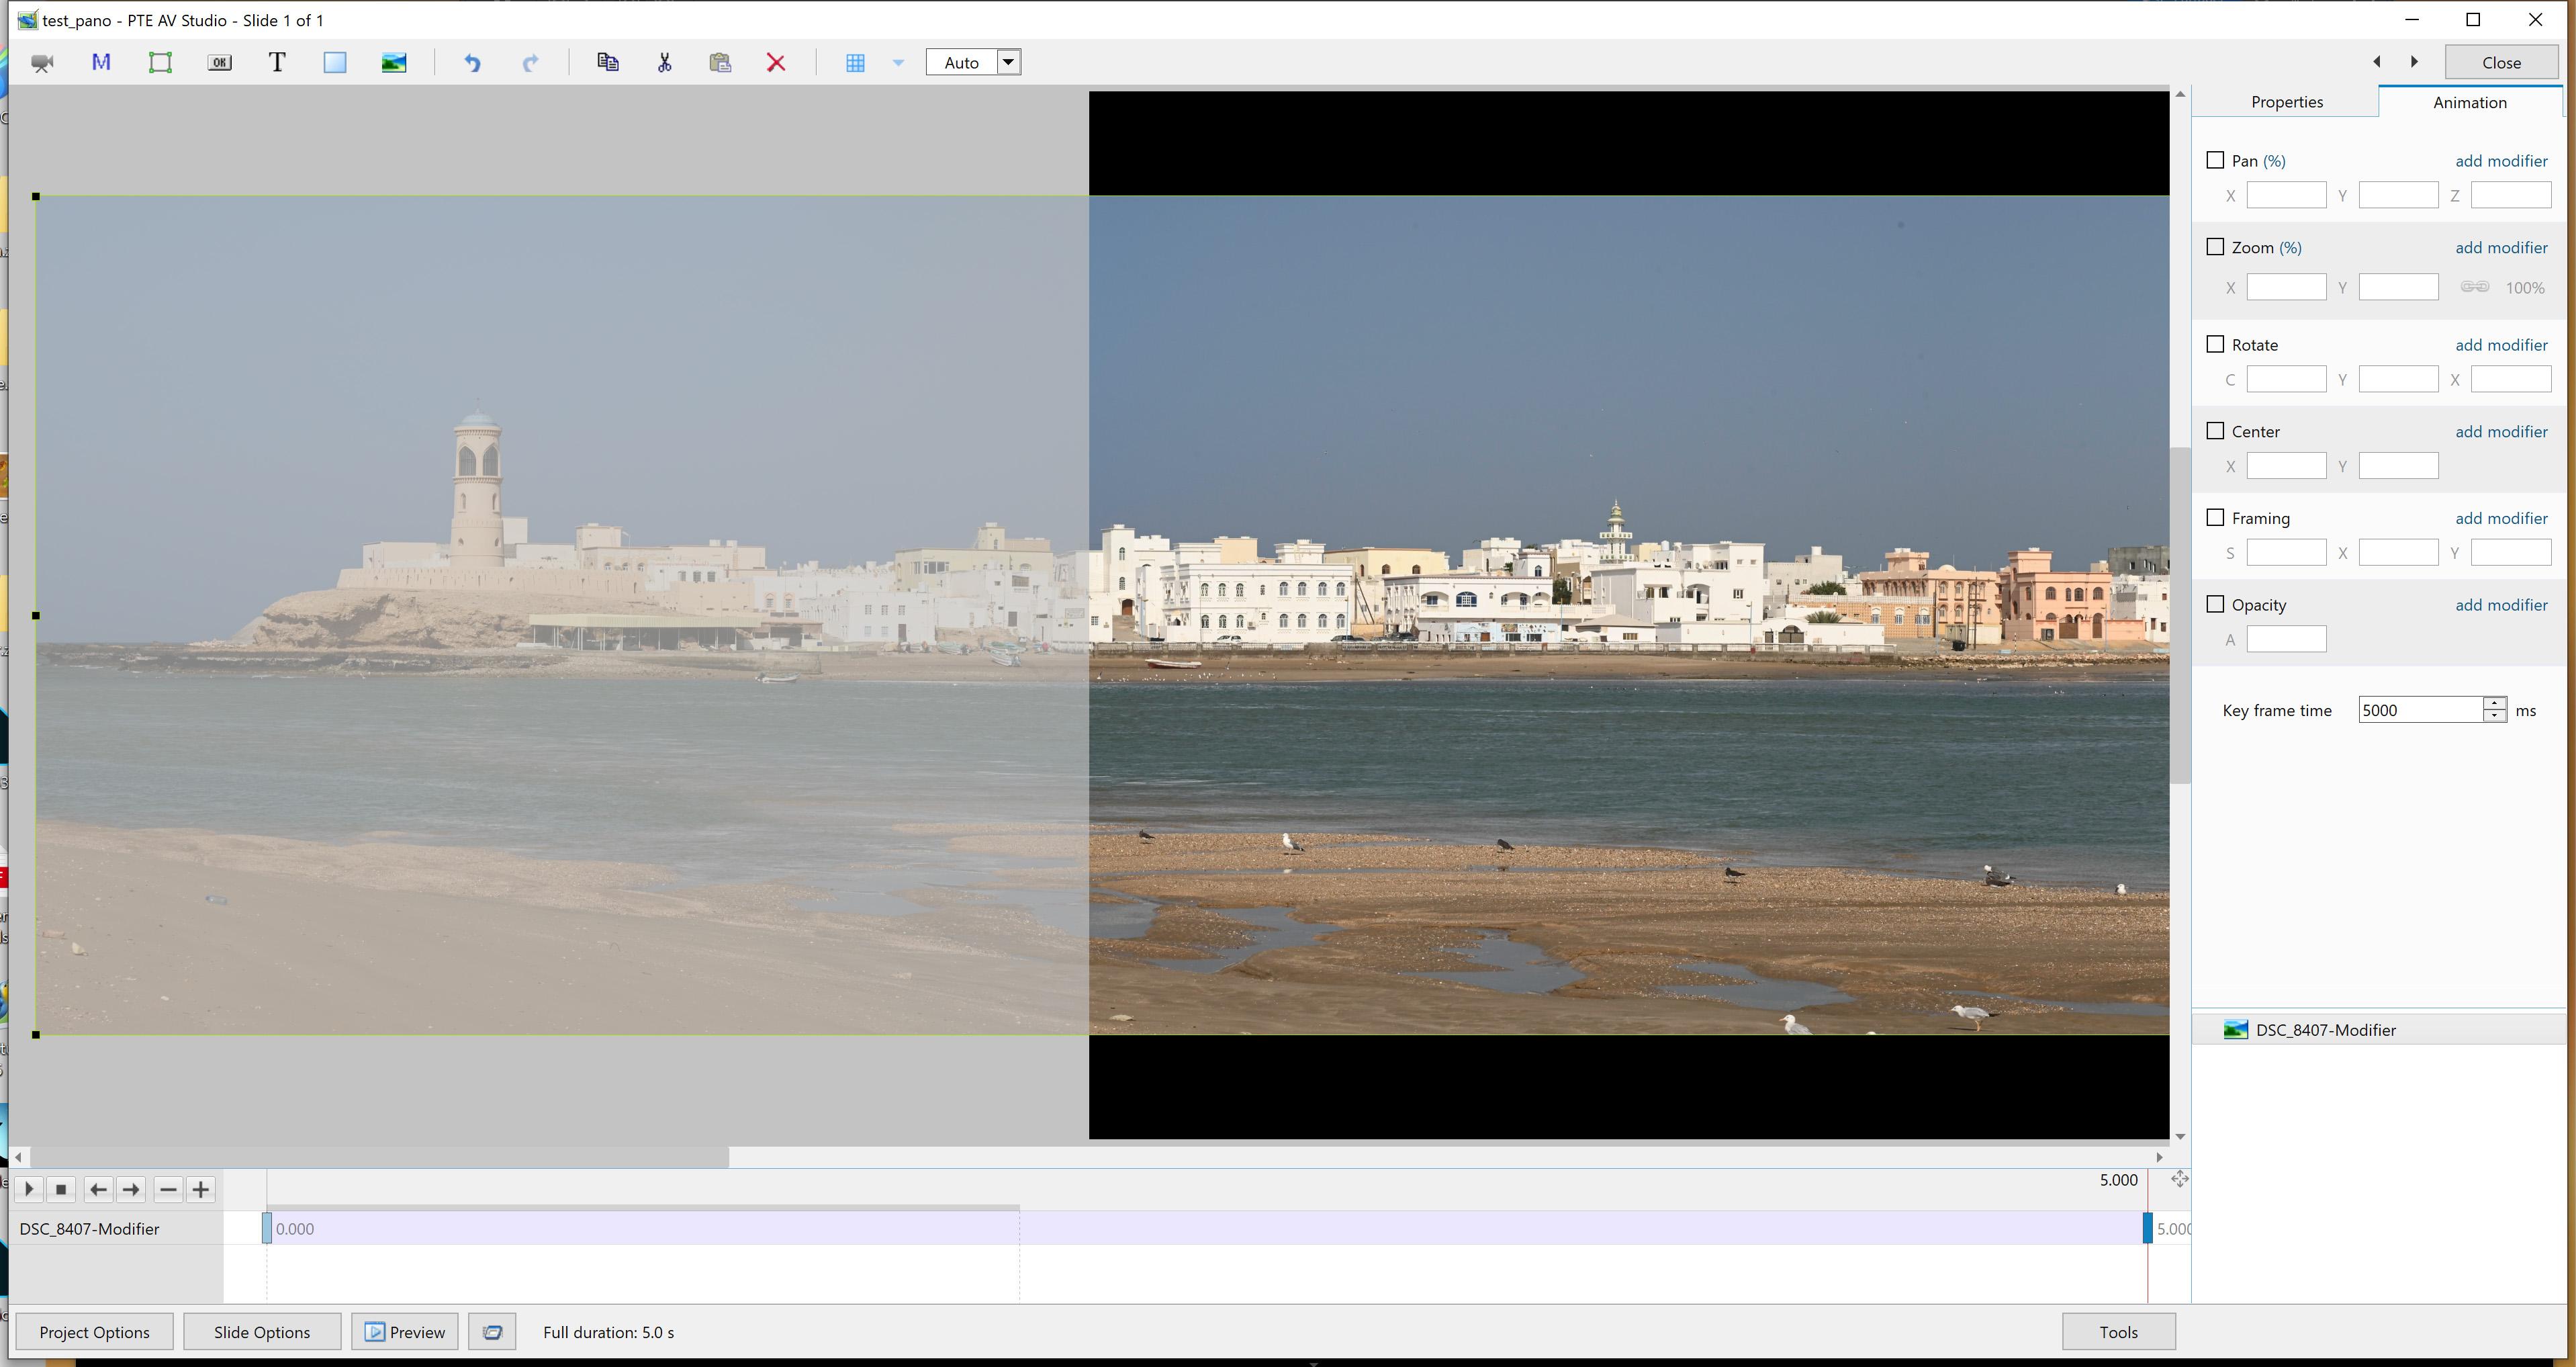Click the Framing S input field
Image resolution: width=2576 pixels, height=1367 pixels.
pyautogui.click(x=2286, y=553)
